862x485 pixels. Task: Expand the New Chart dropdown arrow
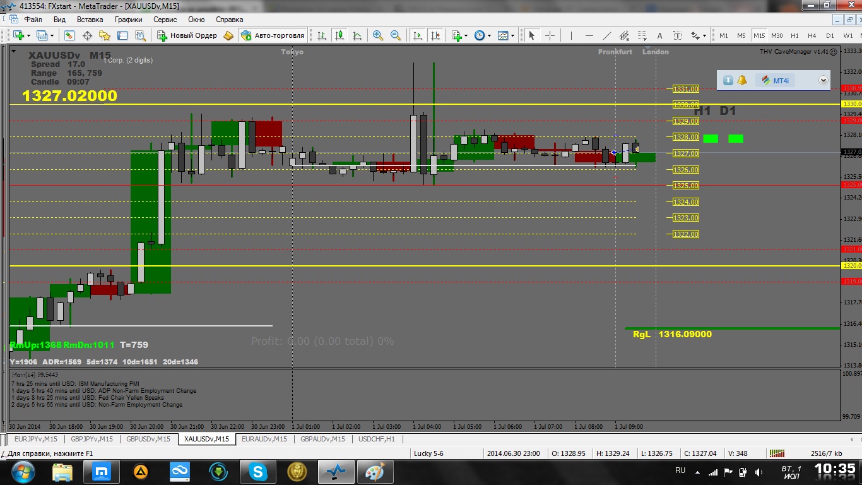click(x=28, y=35)
